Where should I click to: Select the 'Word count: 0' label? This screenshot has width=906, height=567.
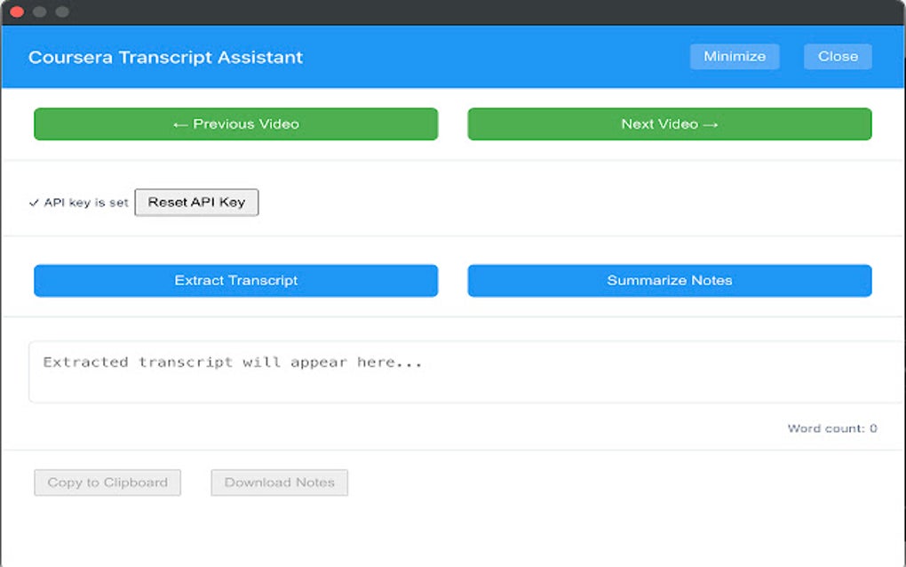(832, 428)
